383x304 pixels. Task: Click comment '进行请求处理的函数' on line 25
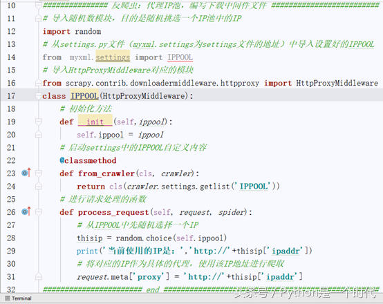103,199
